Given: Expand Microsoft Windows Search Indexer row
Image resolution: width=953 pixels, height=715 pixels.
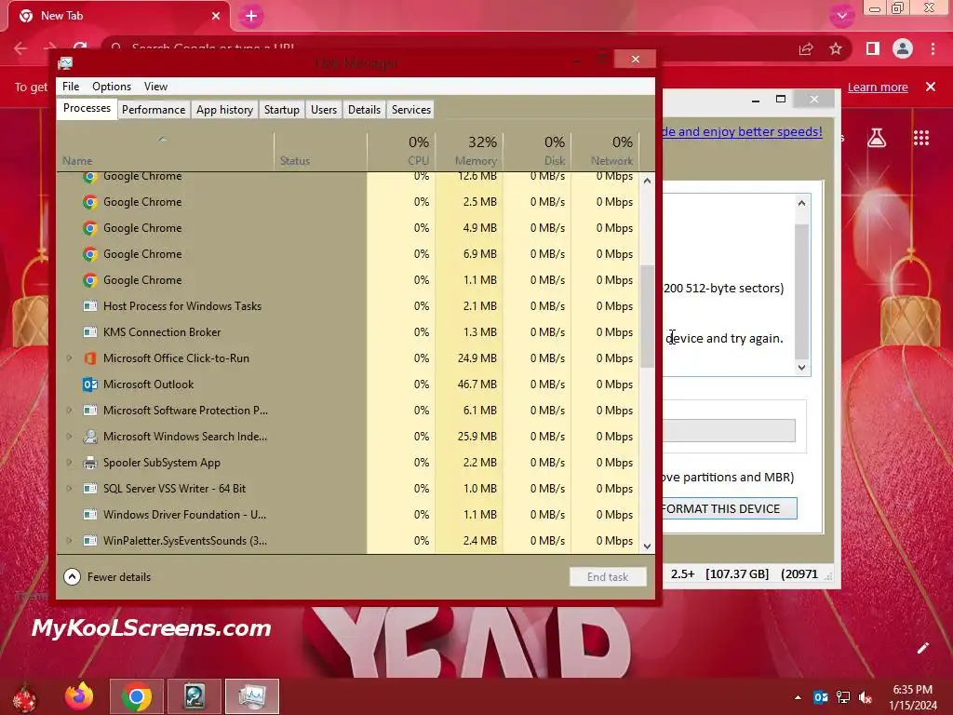Looking at the screenshot, I should click(69, 437).
